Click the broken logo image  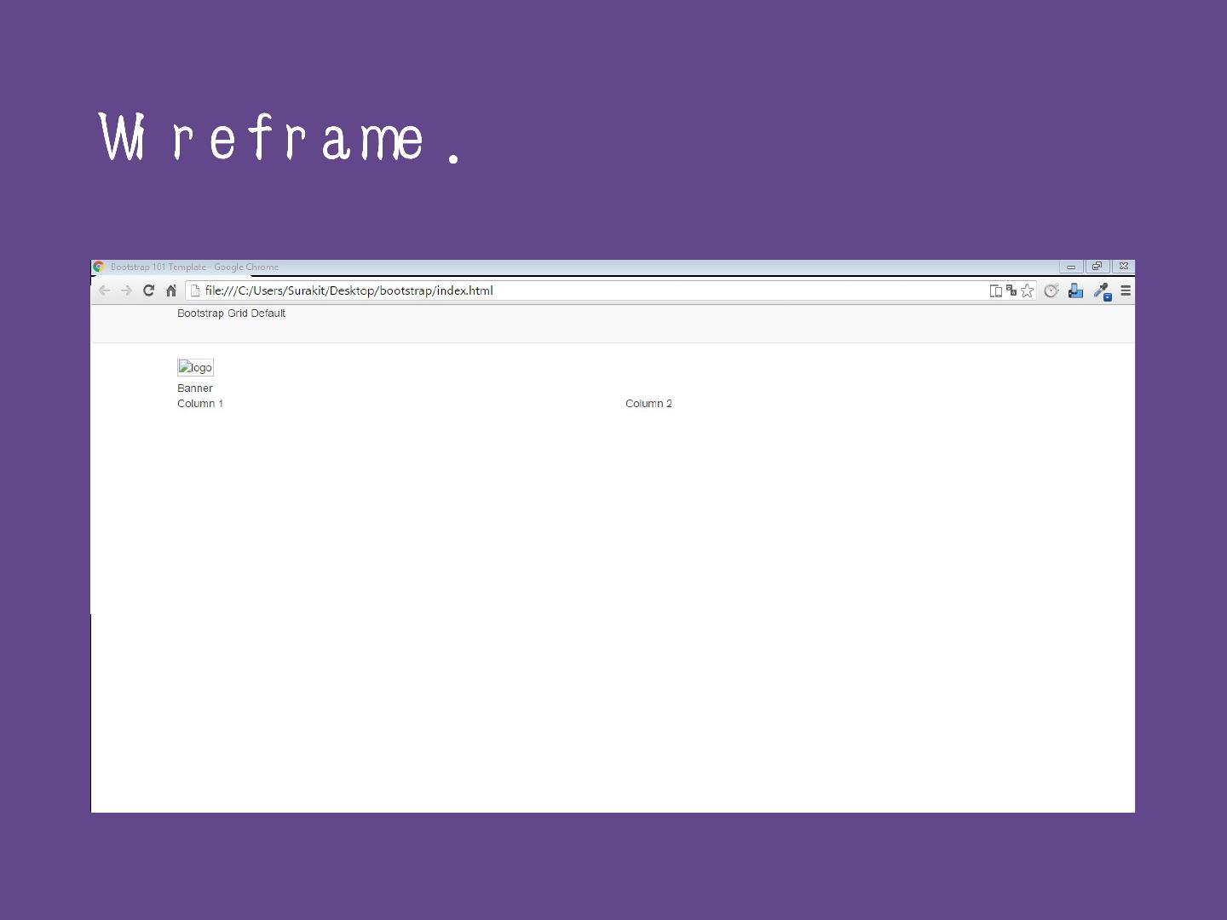tap(195, 367)
